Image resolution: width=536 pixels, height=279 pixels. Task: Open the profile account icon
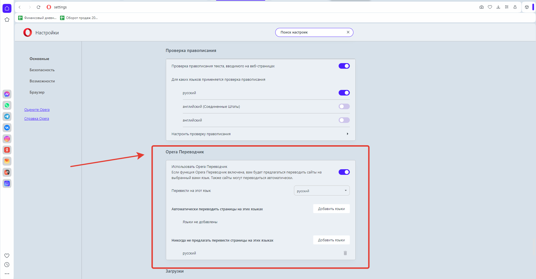[515, 7]
